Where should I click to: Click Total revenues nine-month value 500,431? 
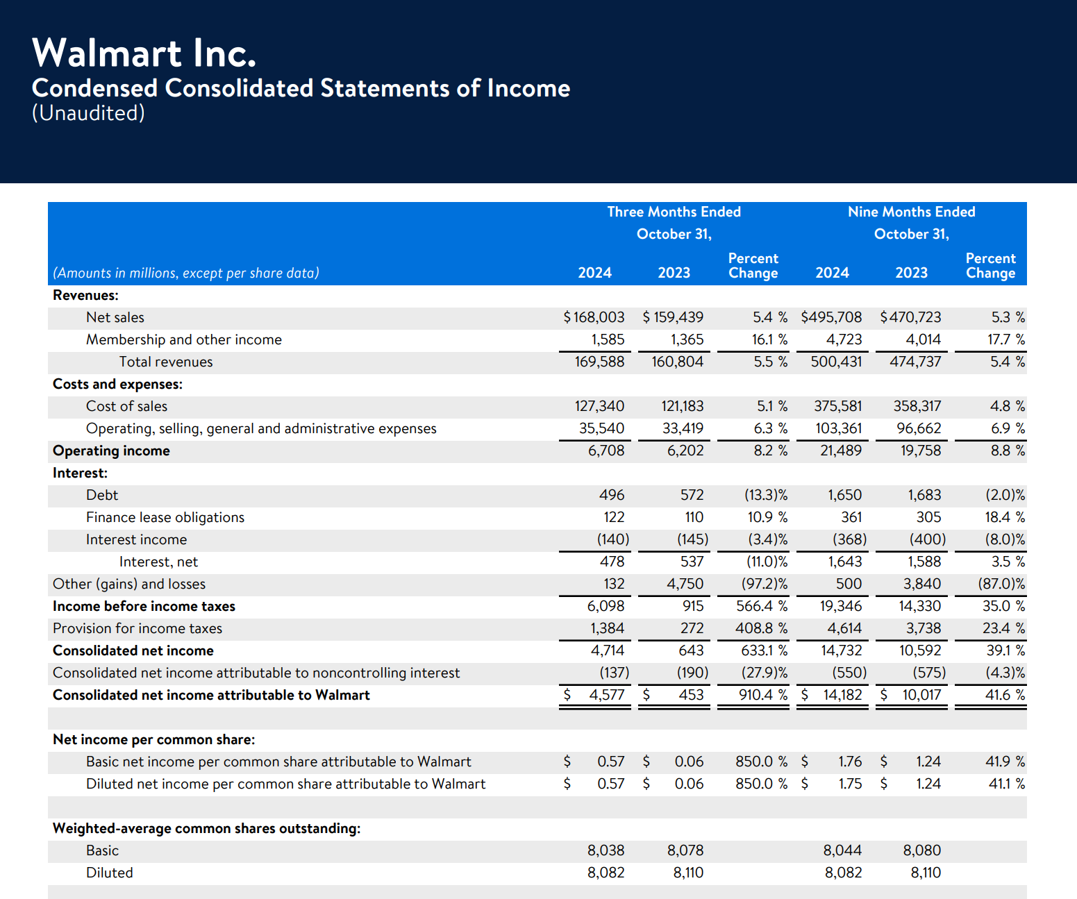[x=836, y=362]
